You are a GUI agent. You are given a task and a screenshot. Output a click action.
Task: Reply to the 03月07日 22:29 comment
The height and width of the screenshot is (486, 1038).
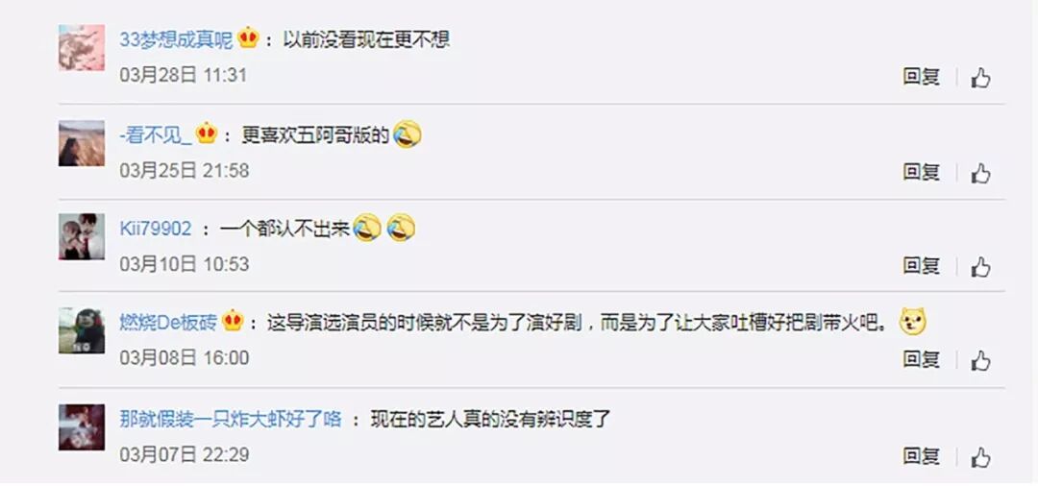(922, 455)
